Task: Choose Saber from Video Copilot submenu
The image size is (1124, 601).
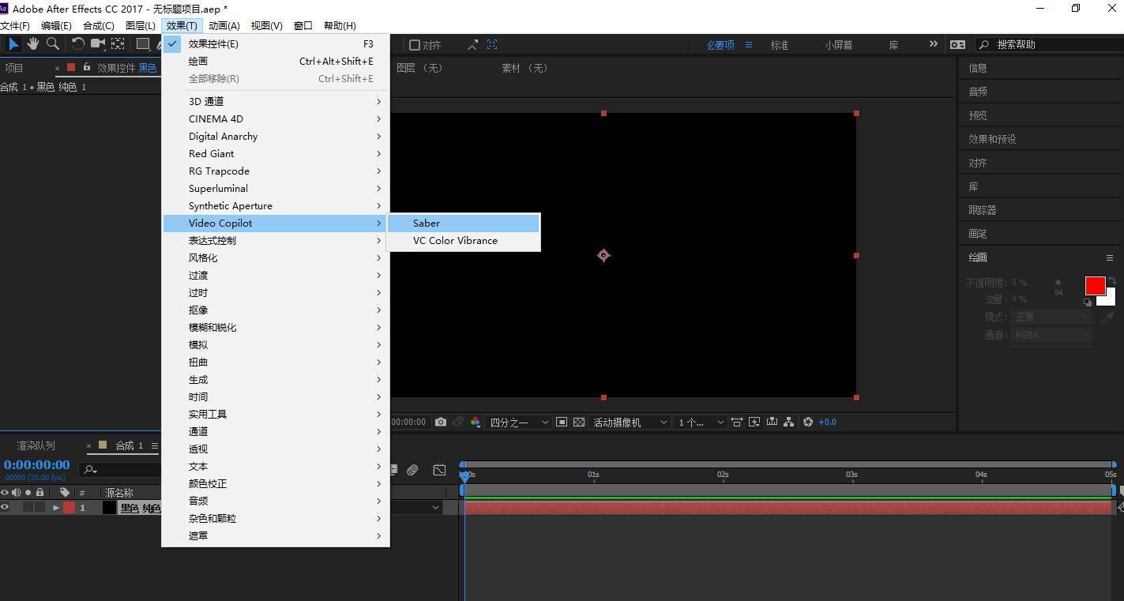Action: pyautogui.click(x=464, y=223)
